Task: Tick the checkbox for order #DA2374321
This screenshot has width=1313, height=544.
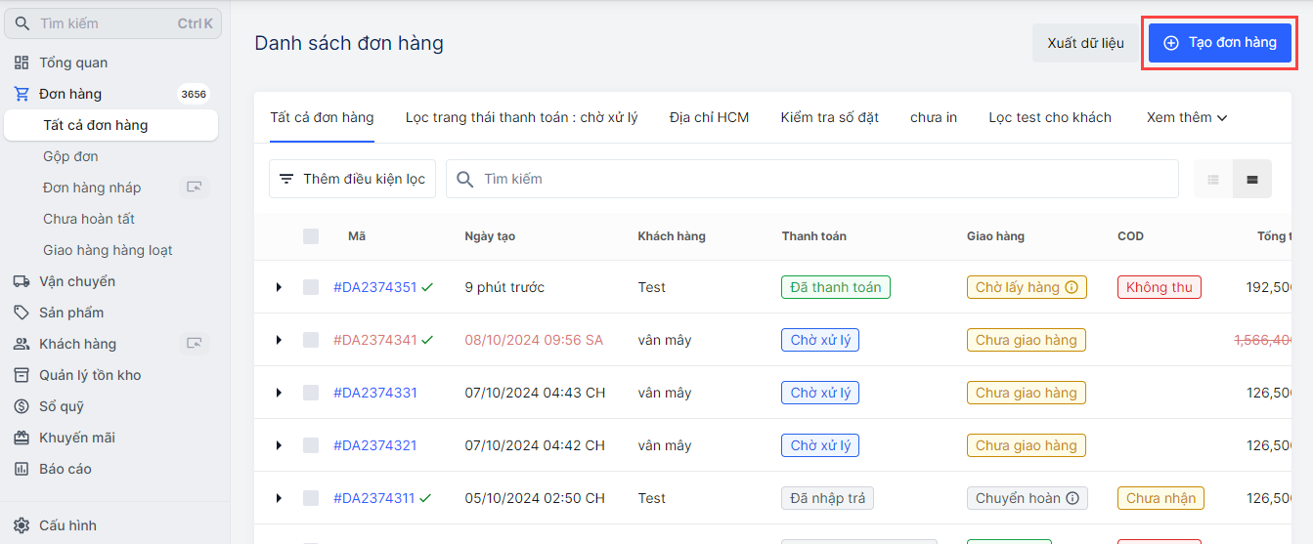Action: (x=311, y=445)
